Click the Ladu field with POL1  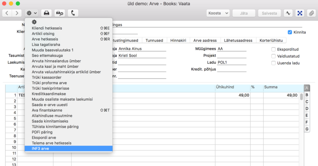[x=232, y=62]
